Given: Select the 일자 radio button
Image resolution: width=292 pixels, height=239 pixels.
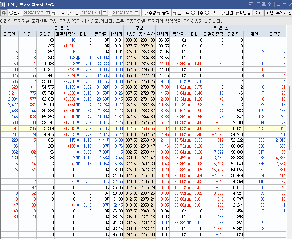Looking at the screenshot, I should point(11,13).
